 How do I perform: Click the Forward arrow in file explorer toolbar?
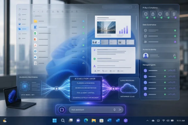[38, 12]
